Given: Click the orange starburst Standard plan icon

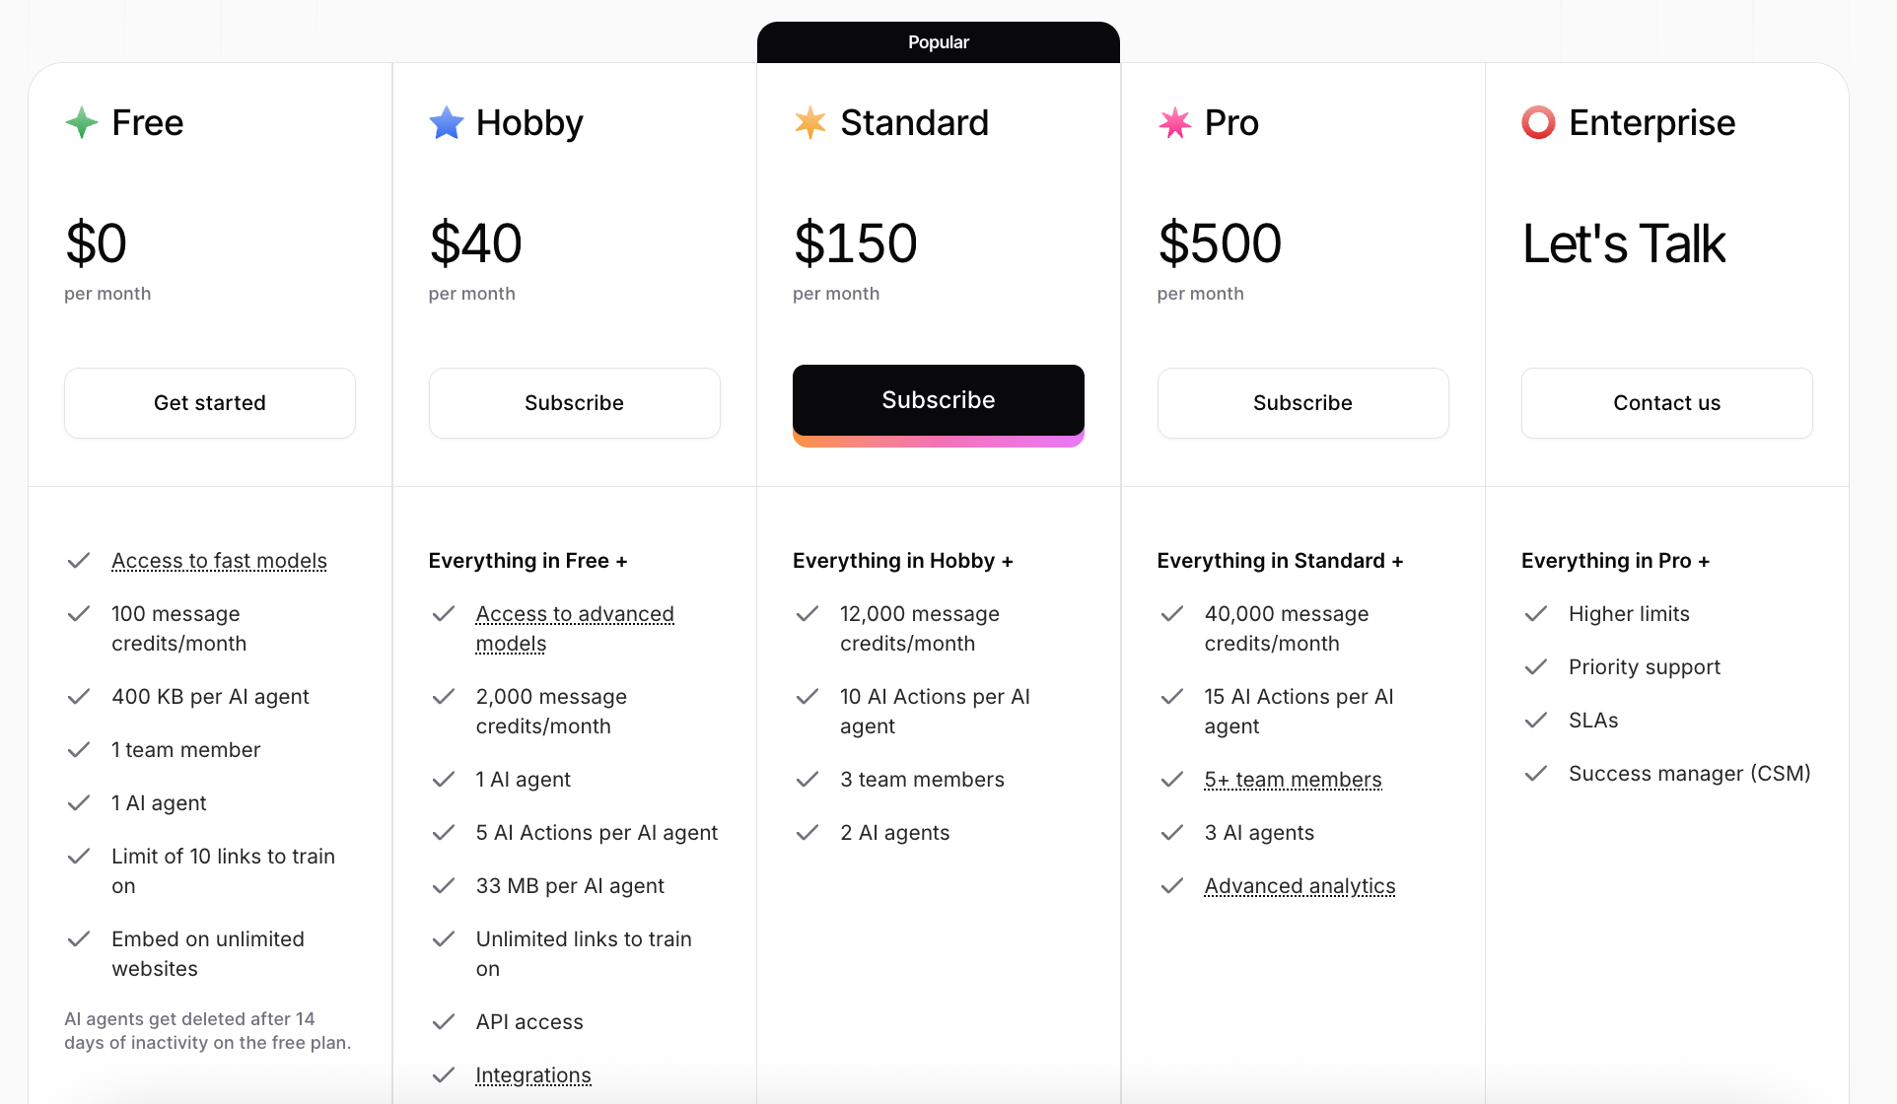Looking at the screenshot, I should [x=810, y=123].
